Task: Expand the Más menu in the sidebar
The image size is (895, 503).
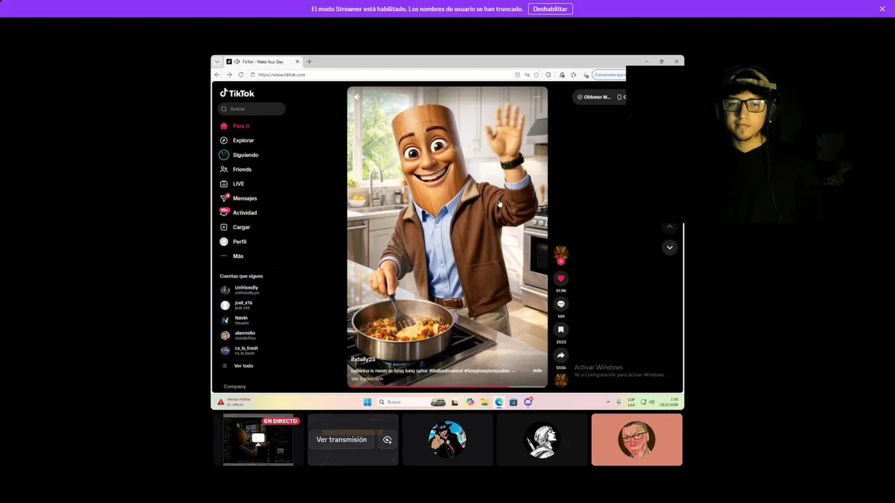Action: tap(231, 256)
